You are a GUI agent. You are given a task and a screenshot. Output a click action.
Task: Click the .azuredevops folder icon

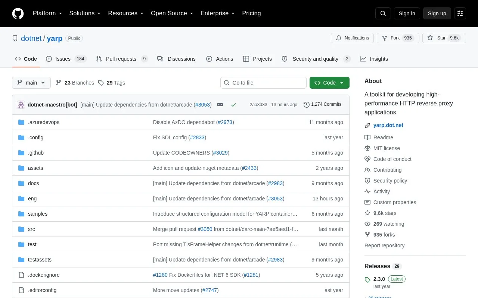pyautogui.click(x=21, y=122)
